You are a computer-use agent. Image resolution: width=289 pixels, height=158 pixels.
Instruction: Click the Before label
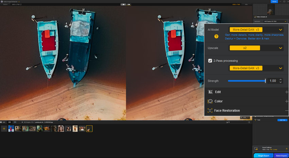[x=5, y=4]
